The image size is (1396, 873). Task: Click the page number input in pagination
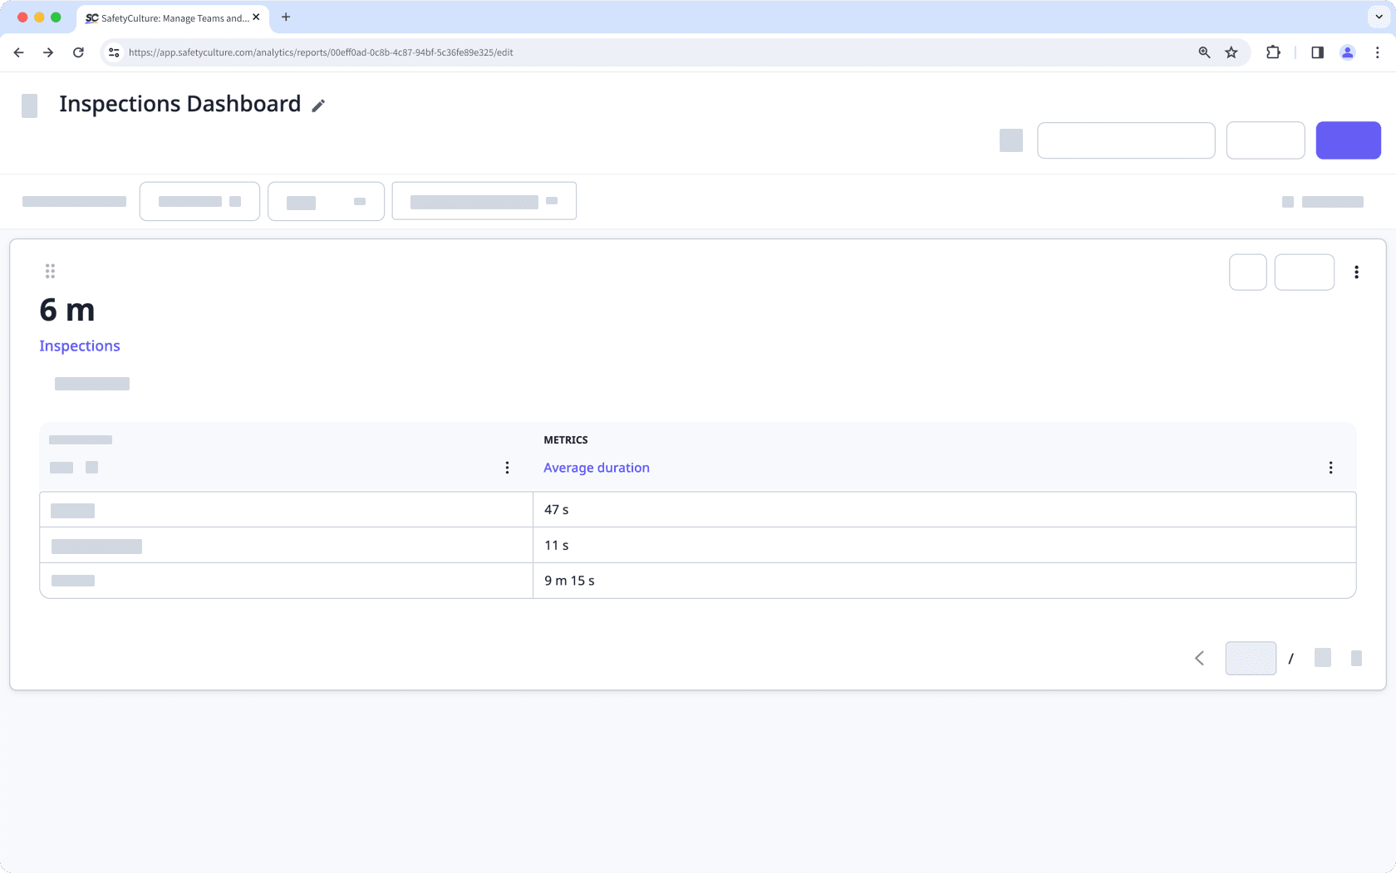click(1251, 657)
